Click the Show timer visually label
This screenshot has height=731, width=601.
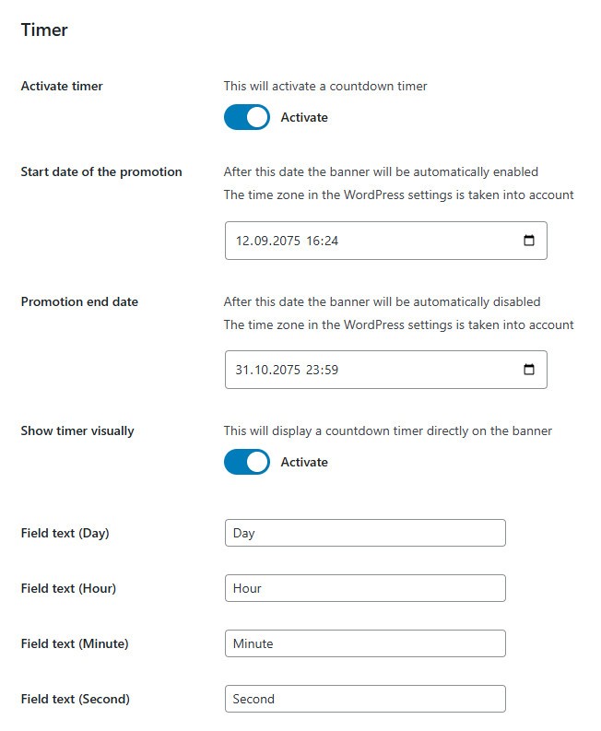(77, 430)
